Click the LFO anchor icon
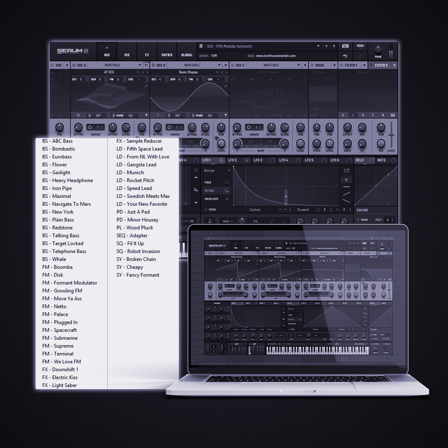The image size is (448, 448). pos(210,221)
